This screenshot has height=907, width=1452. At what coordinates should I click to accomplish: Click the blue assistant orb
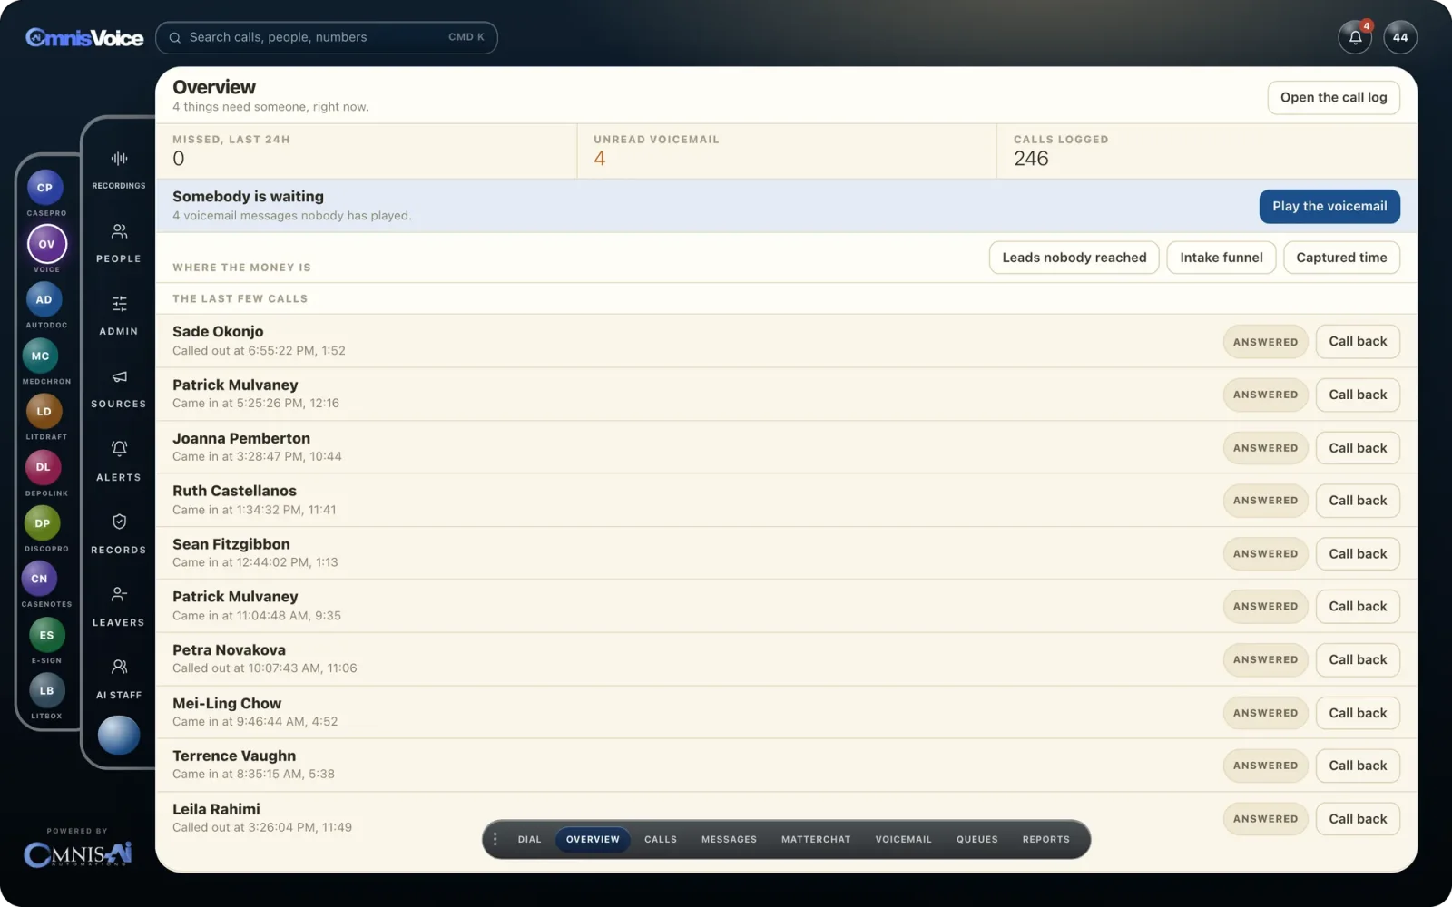(119, 735)
